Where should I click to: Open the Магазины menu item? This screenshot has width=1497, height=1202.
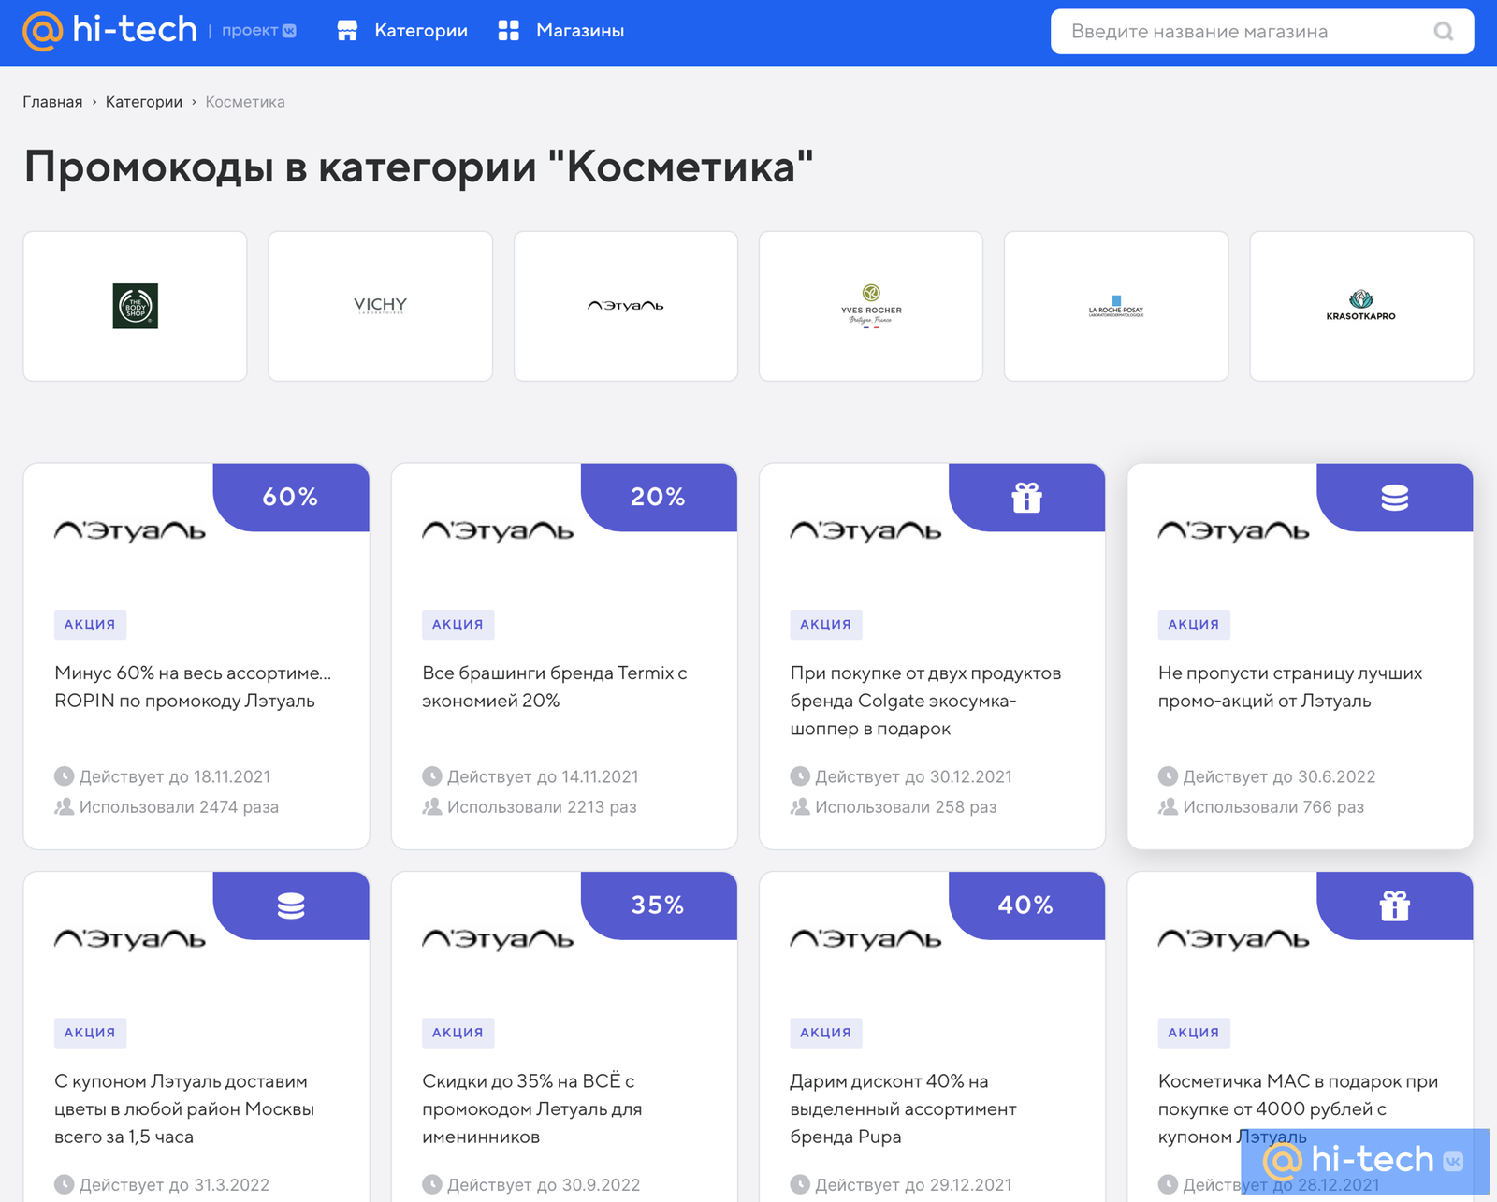pyautogui.click(x=579, y=31)
